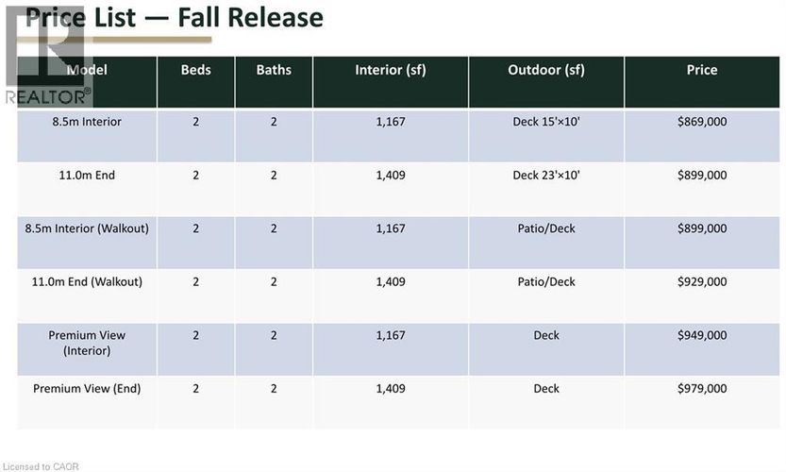Select the 11.0m End model cell
The height and width of the screenshot is (472, 786).
pyautogui.click(x=87, y=176)
